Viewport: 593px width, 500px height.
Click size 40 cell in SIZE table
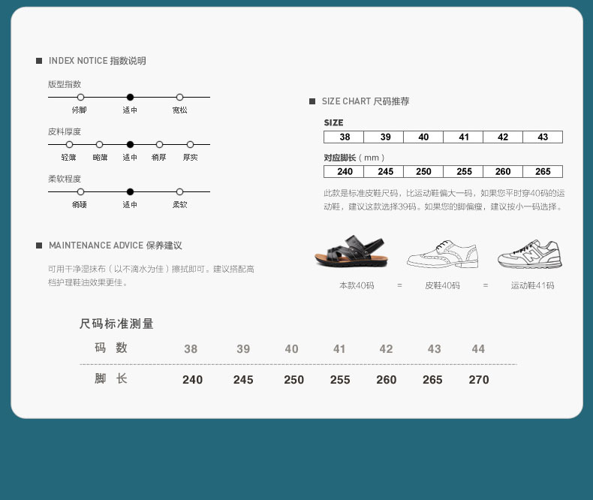[423, 137]
